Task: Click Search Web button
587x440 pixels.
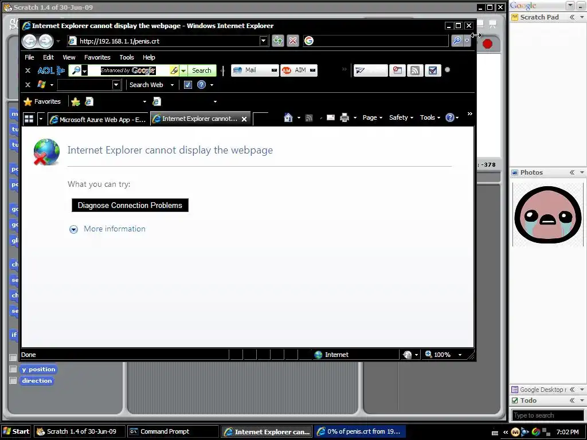Action: (146, 85)
